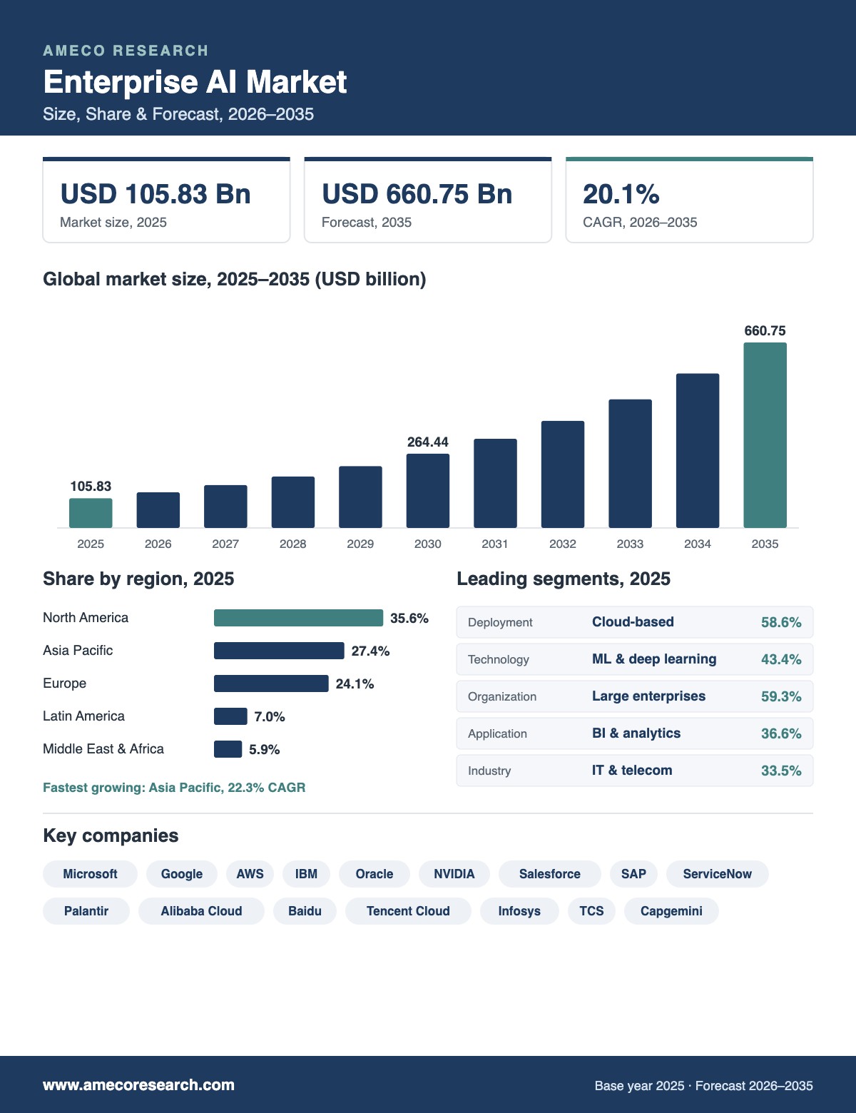Click the Alibaba Cloud chip

201,911
